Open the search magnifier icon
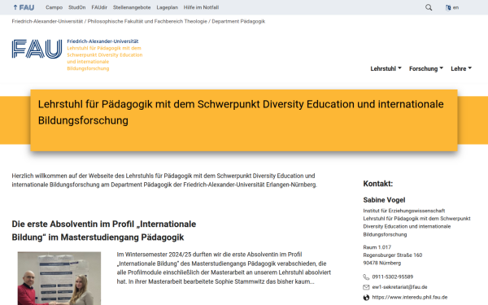 (x=429, y=7)
